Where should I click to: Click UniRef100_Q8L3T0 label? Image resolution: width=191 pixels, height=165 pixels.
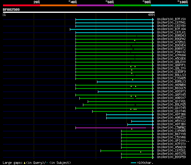tap(171, 69)
